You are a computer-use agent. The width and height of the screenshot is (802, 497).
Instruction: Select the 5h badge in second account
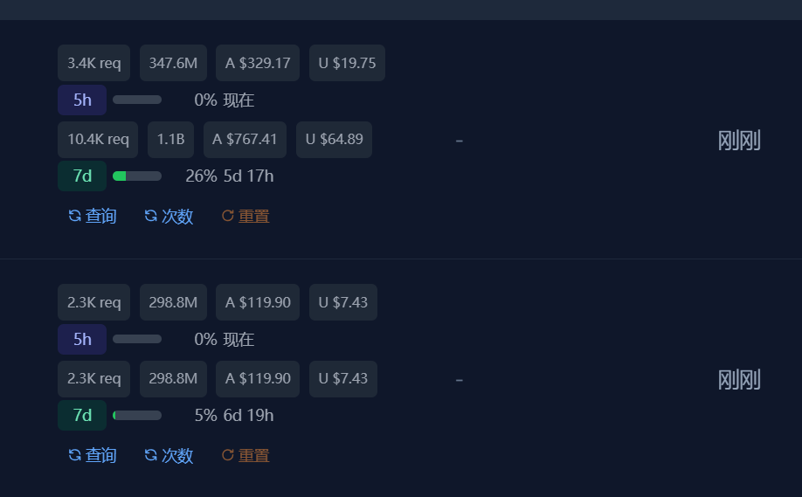pos(82,340)
